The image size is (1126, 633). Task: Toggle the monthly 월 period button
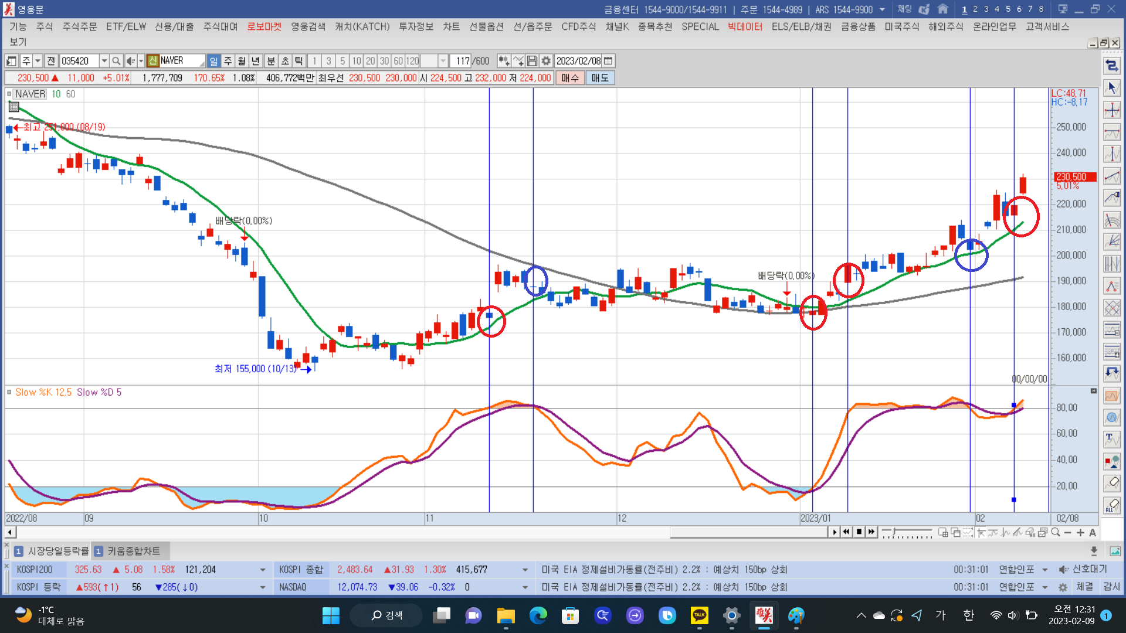pyautogui.click(x=242, y=61)
